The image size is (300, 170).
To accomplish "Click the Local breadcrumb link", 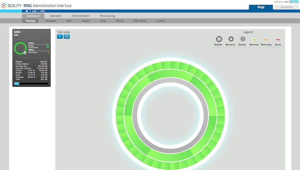I will click(x=34, y=11).
